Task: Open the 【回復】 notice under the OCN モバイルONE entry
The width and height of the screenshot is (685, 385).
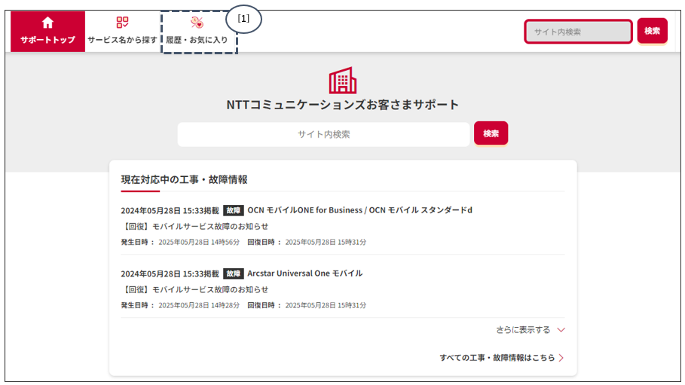Action: coord(194,226)
